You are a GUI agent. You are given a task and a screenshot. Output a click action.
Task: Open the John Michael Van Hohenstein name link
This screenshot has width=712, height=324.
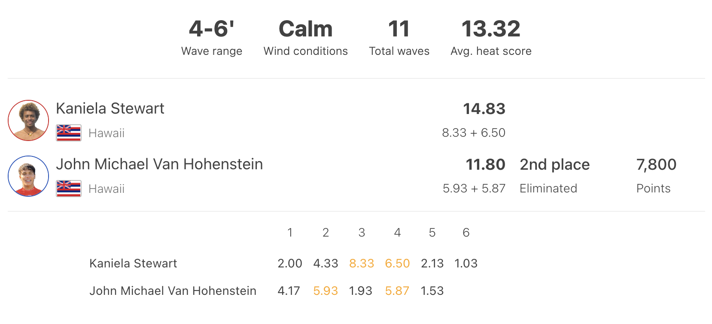pos(159,164)
